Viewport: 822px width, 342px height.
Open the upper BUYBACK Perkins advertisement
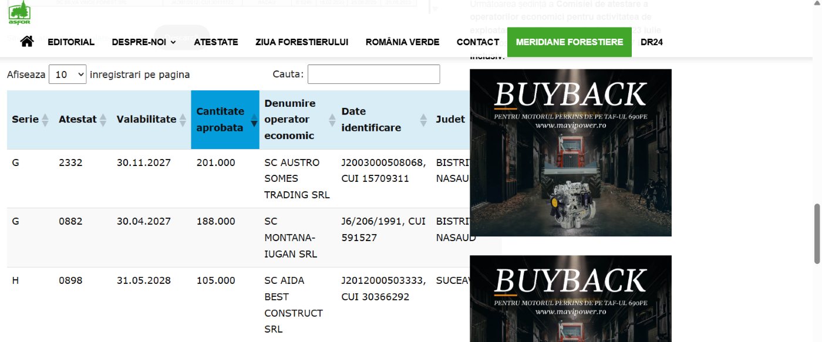[x=571, y=153]
